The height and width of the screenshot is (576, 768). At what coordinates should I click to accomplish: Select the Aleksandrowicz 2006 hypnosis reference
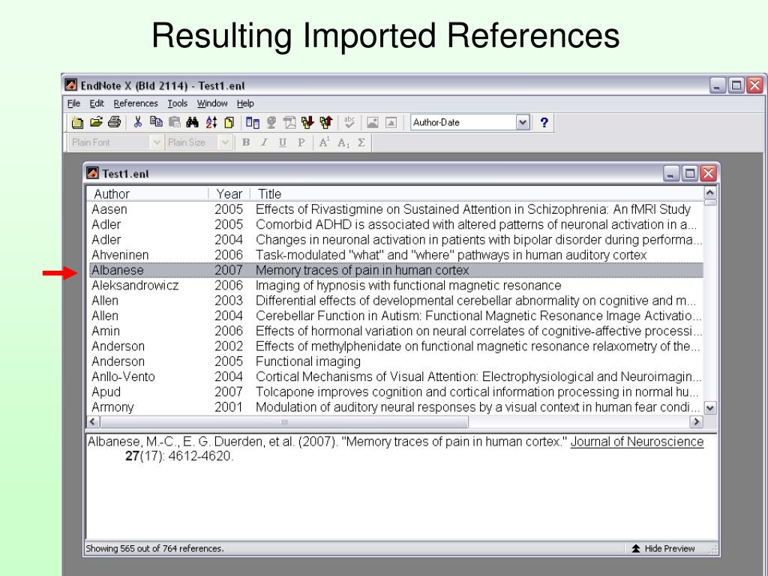point(396,286)
